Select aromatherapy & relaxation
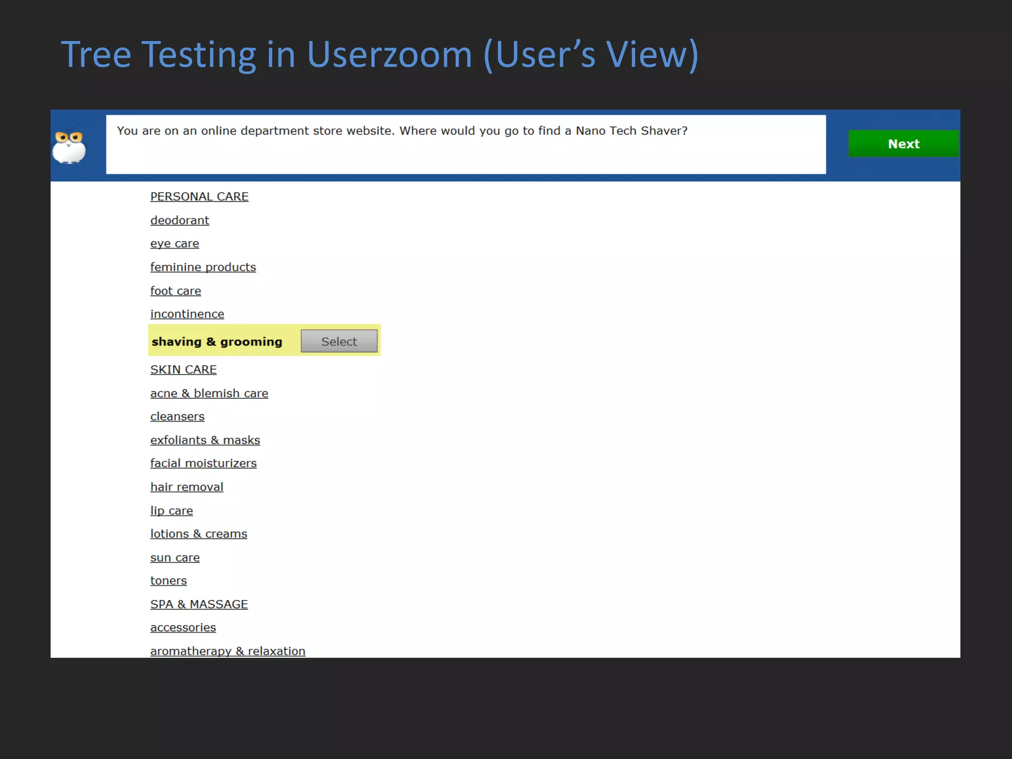This screenshot has width=1012, height=759. [x=228, y=651]
